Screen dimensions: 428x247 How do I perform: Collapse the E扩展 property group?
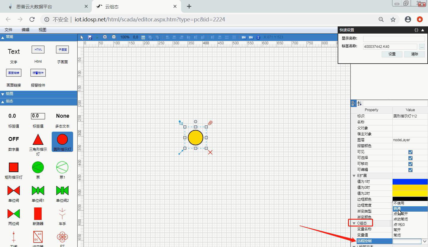pos(354,176)
